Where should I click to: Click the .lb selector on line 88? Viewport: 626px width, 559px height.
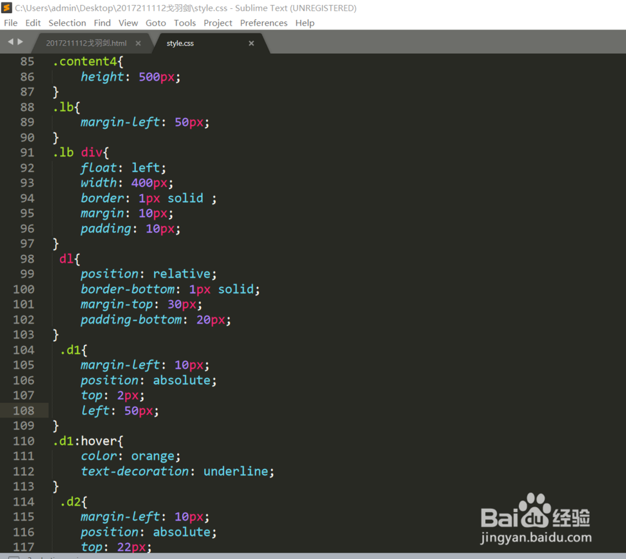pyautogui.click(x=63, y=107)
